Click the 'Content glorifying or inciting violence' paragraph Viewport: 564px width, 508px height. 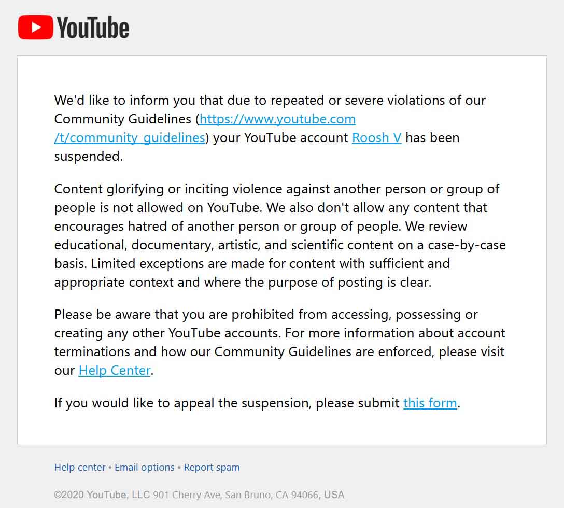coord(280,236)
